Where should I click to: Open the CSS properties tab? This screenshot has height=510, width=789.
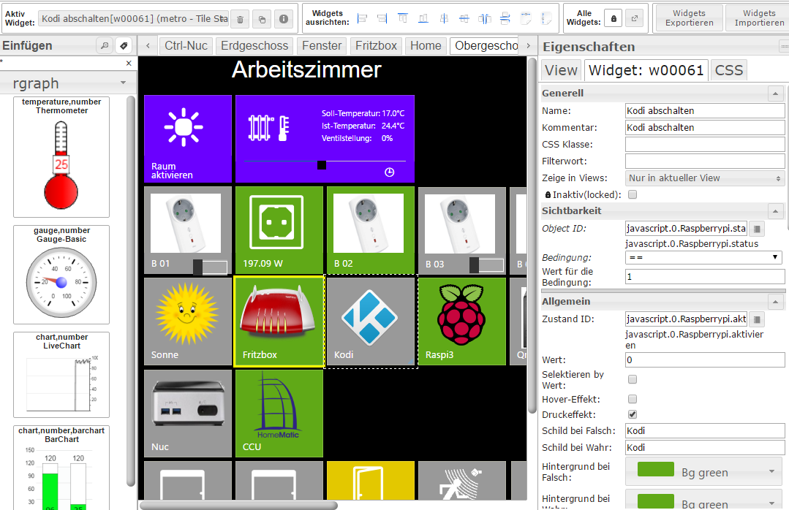point(728,70)
